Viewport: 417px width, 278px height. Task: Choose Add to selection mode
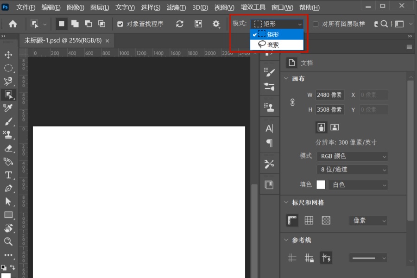pos(75,24)
